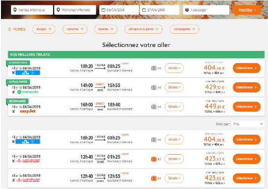Click the return date field 27/04/2019
Viewport: 268px width, 189px height.
click(160, 10)
